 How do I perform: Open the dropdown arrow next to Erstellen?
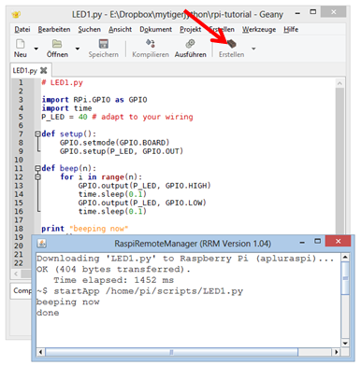pos(253,49)
